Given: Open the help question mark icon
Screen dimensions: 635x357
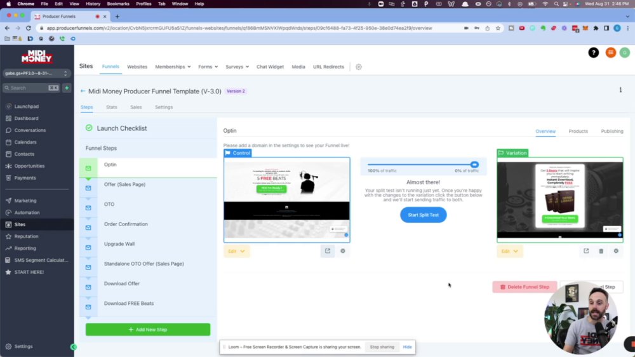Looking at the screenshot, I should coord(593,53).
